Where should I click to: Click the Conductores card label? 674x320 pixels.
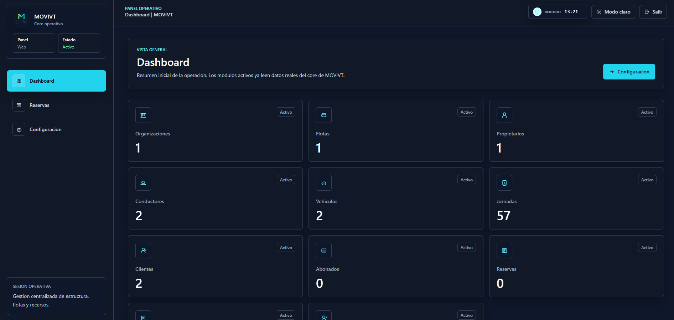[150, 201]
